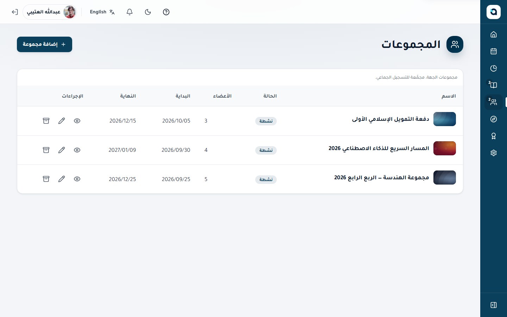507x317 pixels.
Task: Archive the المسار السريع للذكاء الاصطناعي 2026 group
Action: pyautogui.click(x=46, y=150)
